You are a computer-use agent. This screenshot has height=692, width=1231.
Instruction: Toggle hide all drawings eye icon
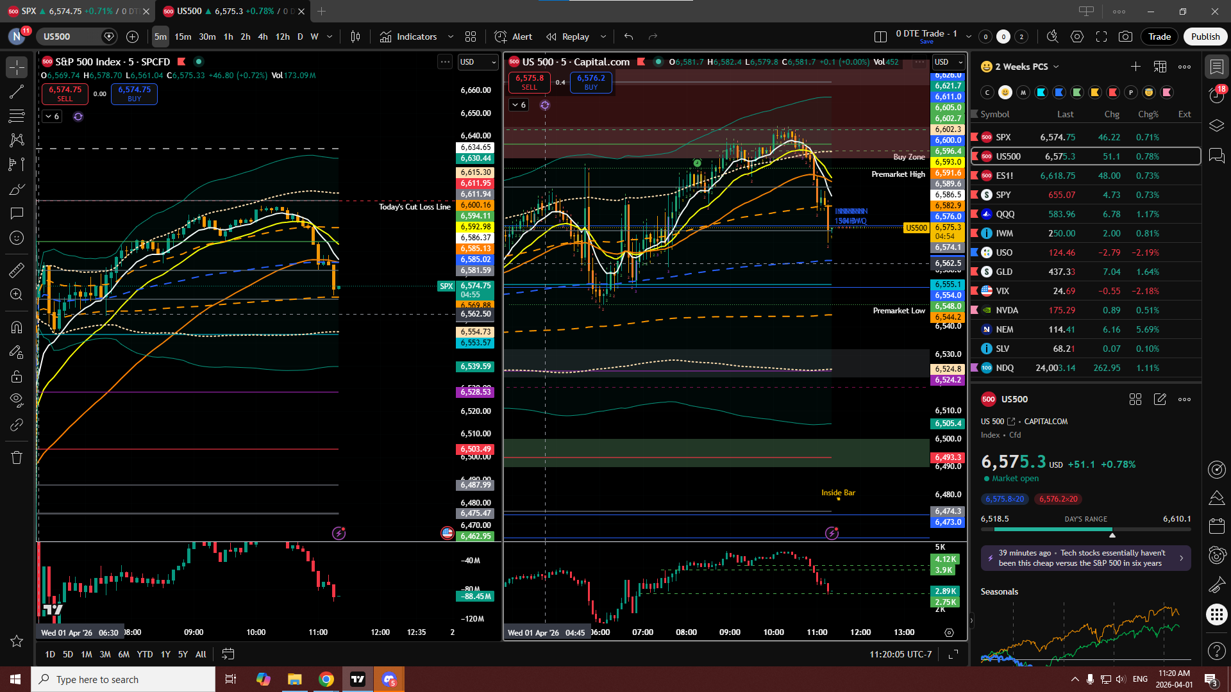point(17,400)
